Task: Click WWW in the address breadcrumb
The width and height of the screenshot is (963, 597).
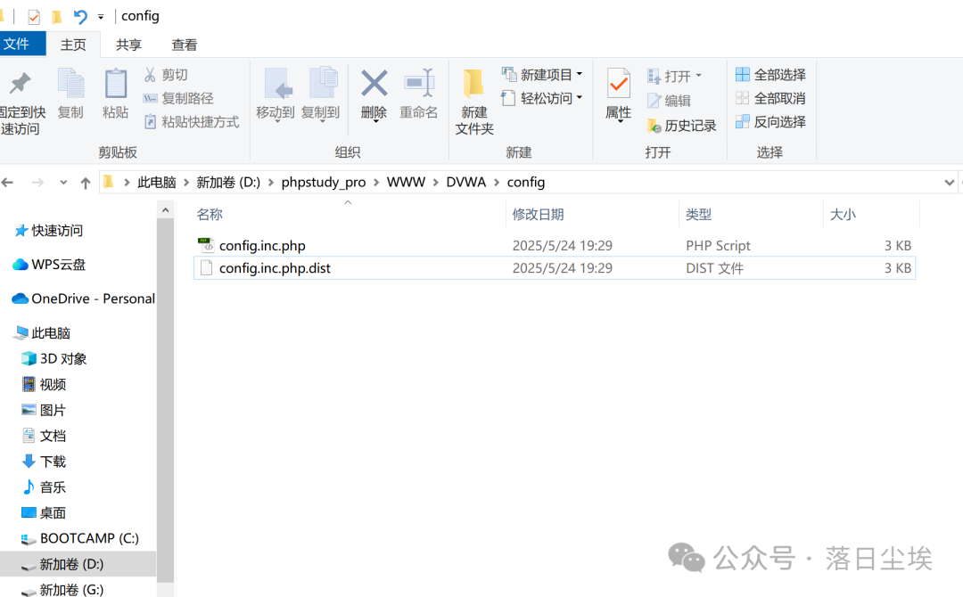Action: 406,183
